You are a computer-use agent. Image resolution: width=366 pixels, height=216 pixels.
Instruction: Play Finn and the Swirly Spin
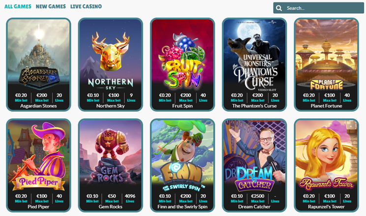pyautogui.click(x=182, y=165)
